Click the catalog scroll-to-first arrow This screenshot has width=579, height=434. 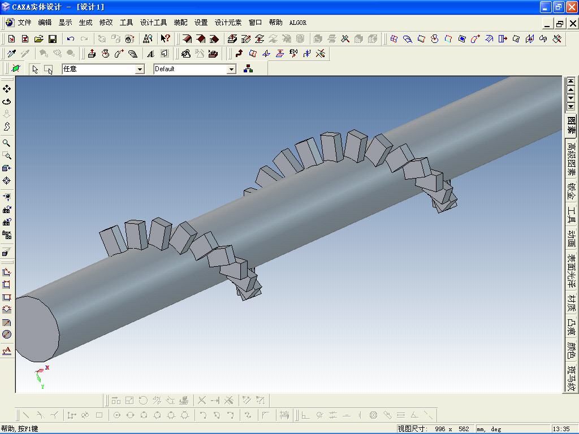point(571,81)
